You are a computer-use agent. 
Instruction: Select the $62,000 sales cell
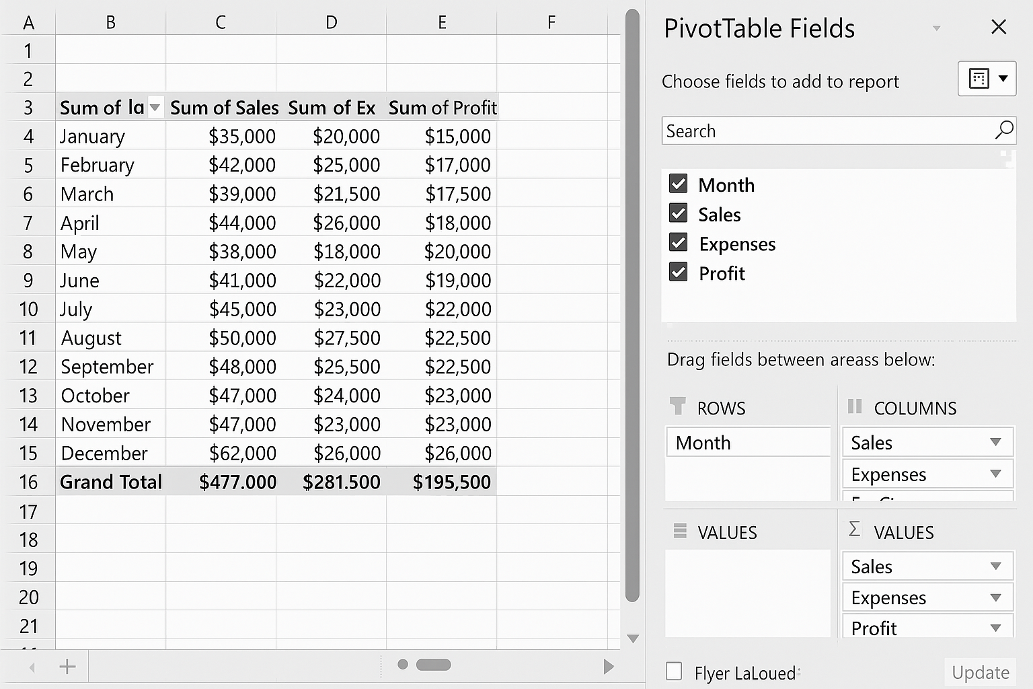221,453
